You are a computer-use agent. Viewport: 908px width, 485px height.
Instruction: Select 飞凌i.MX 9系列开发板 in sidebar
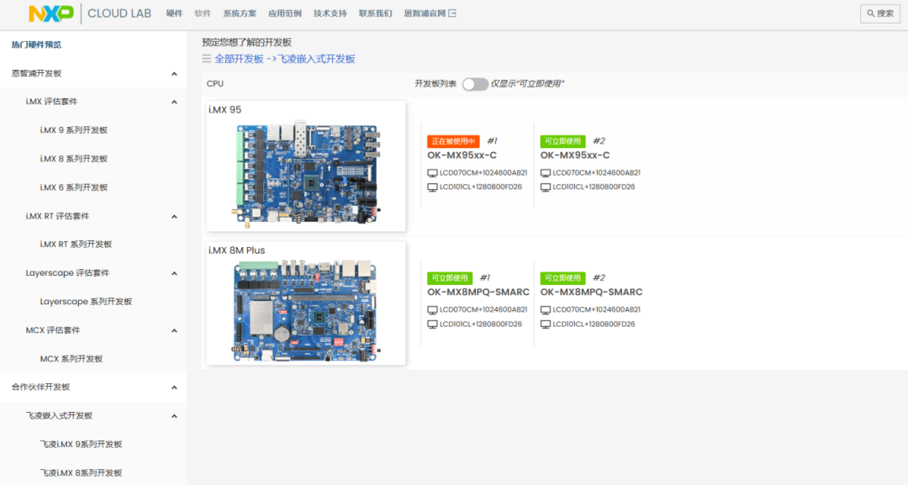(81, 445)
